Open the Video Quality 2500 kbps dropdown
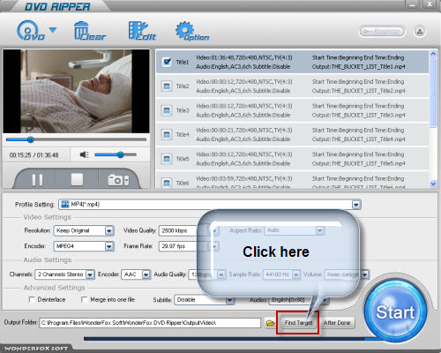Image resolution: width=441 pixels, height=353 pixels. (x=214, y=230)
